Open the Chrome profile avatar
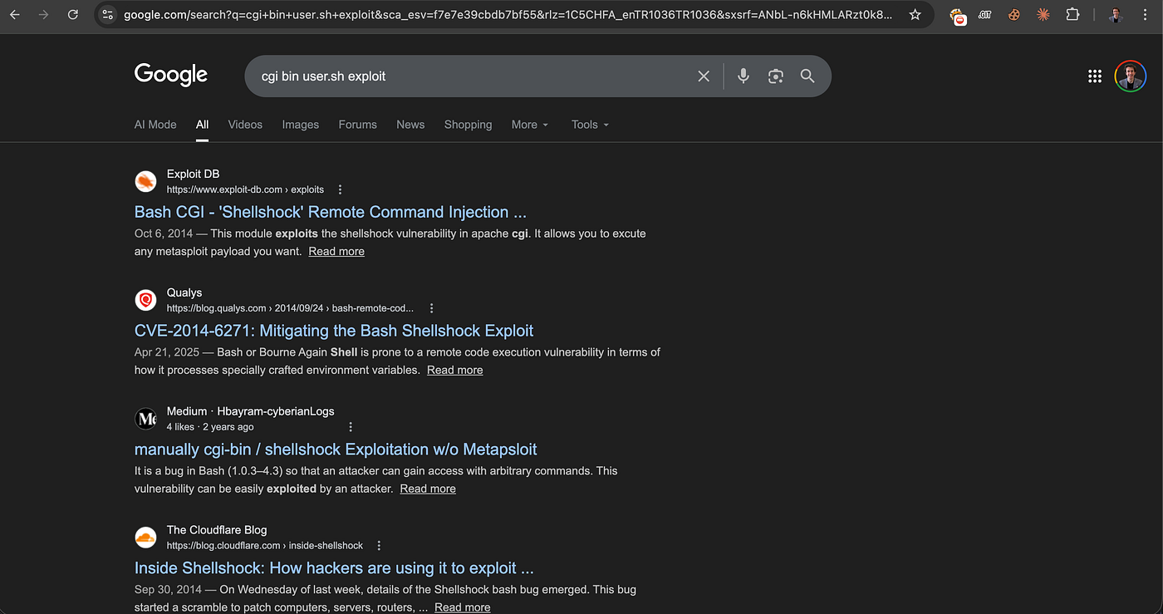The width and height of the screenshot is (1163, 614). click(1116, 15)
